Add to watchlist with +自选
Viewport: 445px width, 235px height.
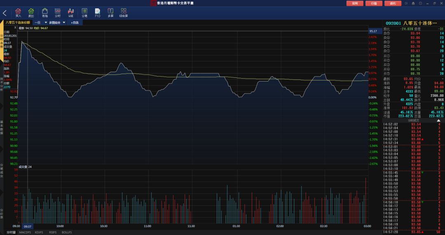75,22
